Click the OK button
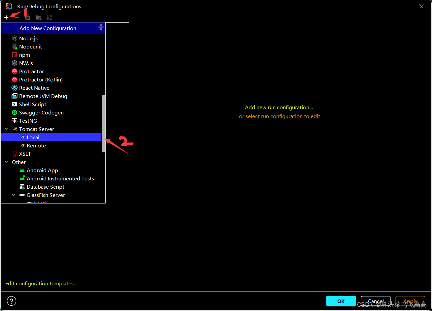The image size is (432, 311). (x=341, y=301)
